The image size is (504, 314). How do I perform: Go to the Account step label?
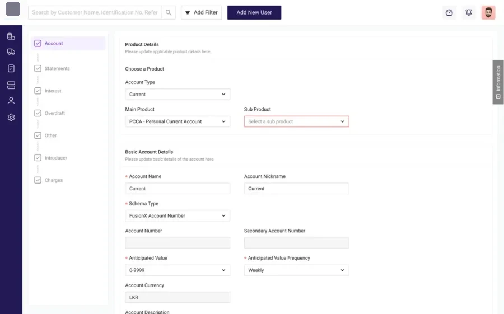54,44
